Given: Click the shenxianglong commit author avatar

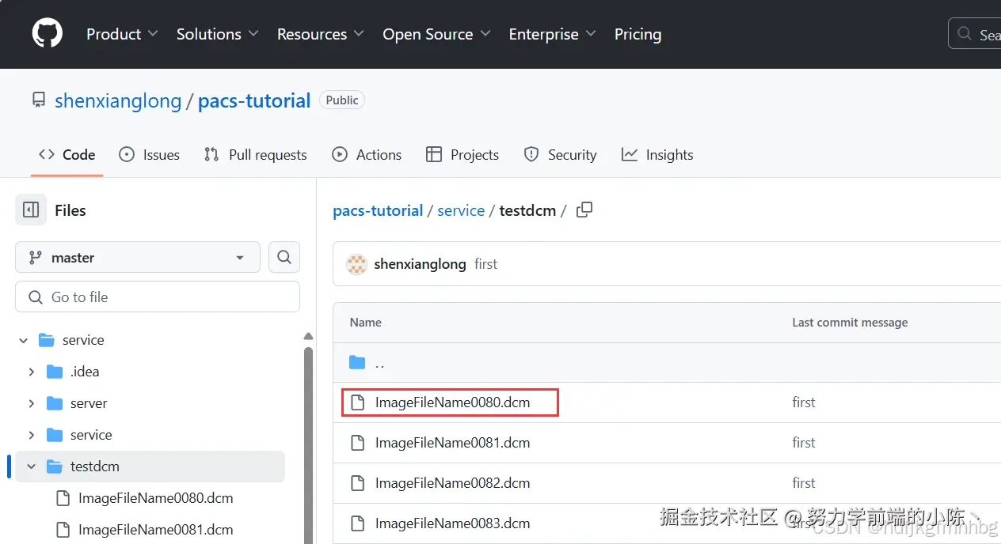Looking at the screenshot, I should (x=357, y=264).
